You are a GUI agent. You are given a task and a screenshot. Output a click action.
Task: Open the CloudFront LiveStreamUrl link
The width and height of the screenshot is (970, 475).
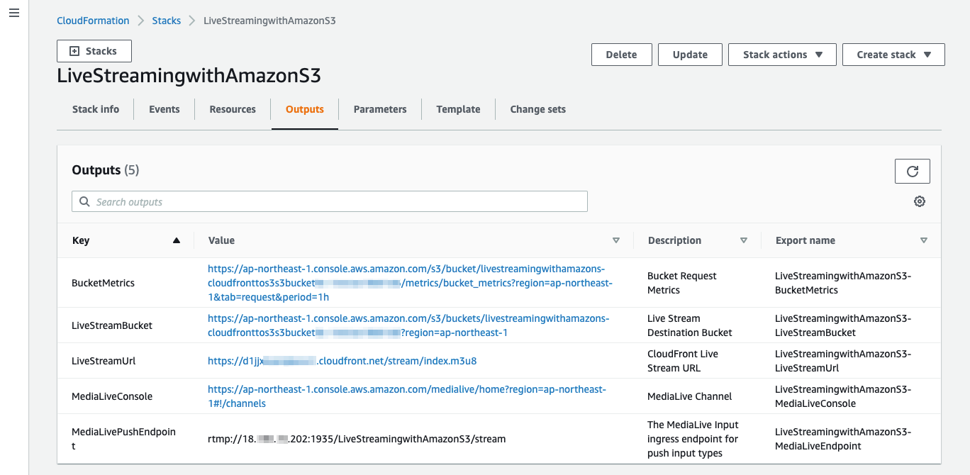[x=342, y=361]
